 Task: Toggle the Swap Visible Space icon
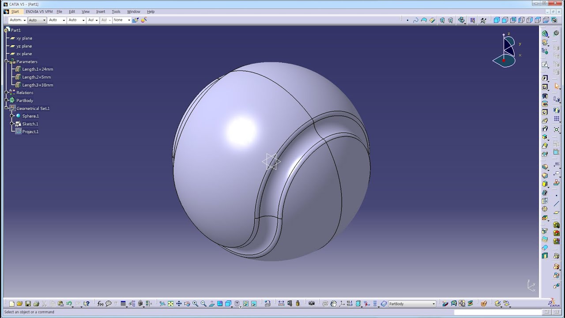pyautogui.click(x=254, y=304)
